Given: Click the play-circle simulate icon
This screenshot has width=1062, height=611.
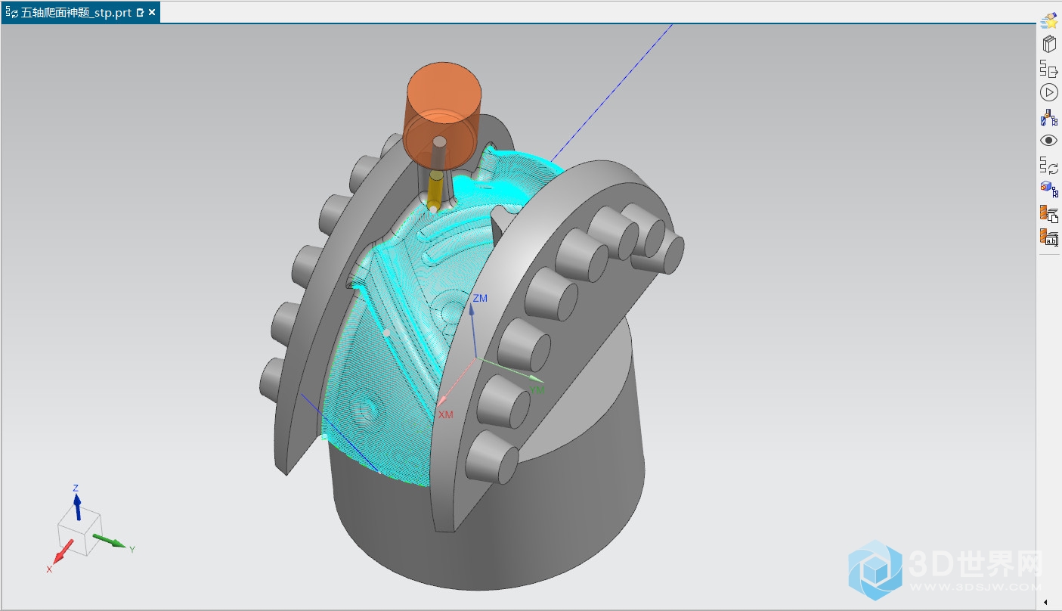Looking at the screenshot, I should tap(1048, 92).
